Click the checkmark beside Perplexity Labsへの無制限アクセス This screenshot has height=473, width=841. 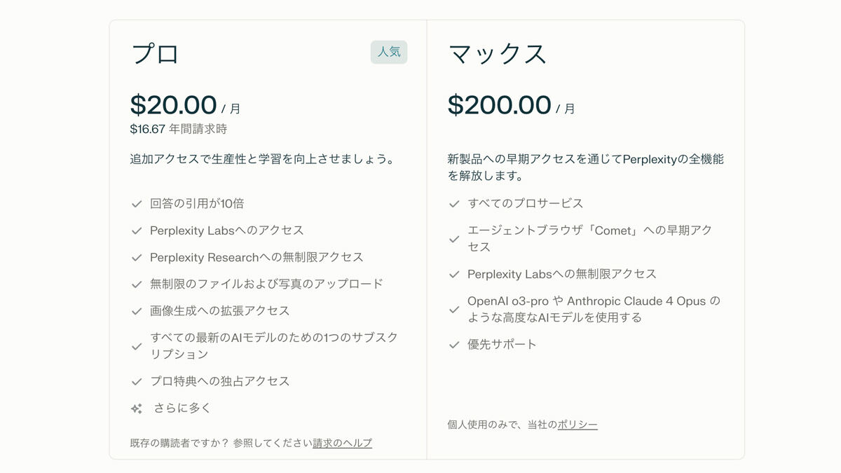(454, 275)
